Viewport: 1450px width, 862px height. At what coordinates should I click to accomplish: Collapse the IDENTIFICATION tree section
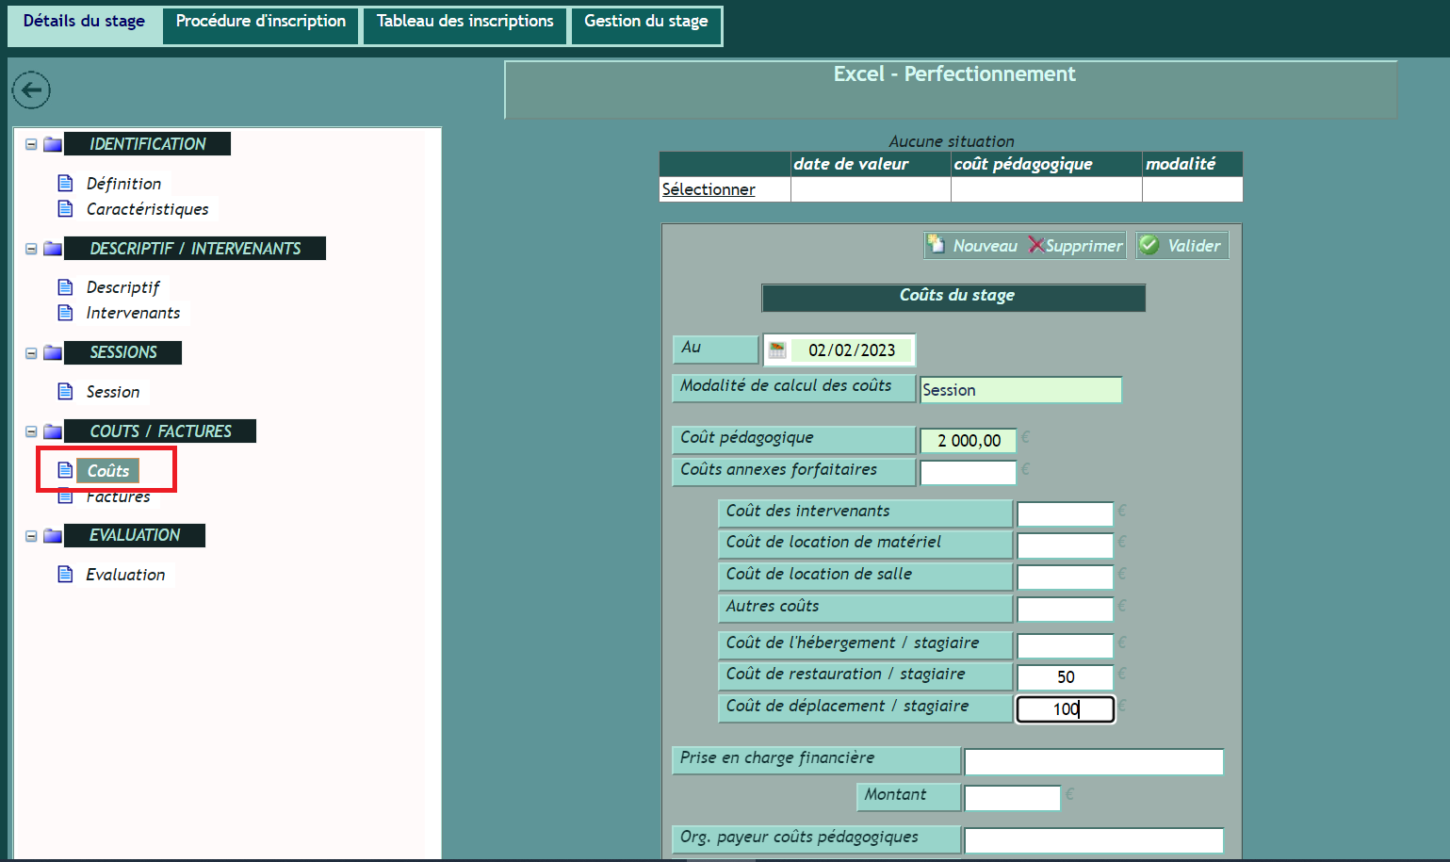(31, 144)
